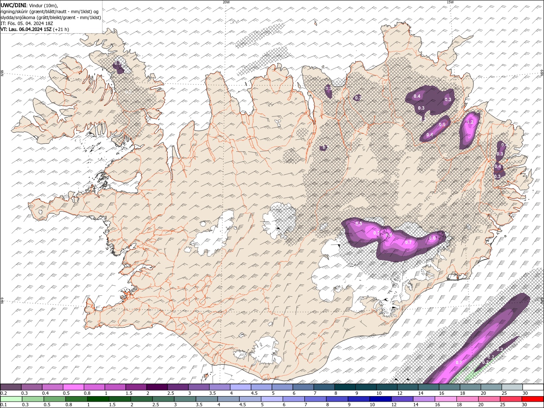The width and height of the screenshot is (544, 408).
Task: Click the 0.2 label under snow legend
Action: click(x=3, y=393)
